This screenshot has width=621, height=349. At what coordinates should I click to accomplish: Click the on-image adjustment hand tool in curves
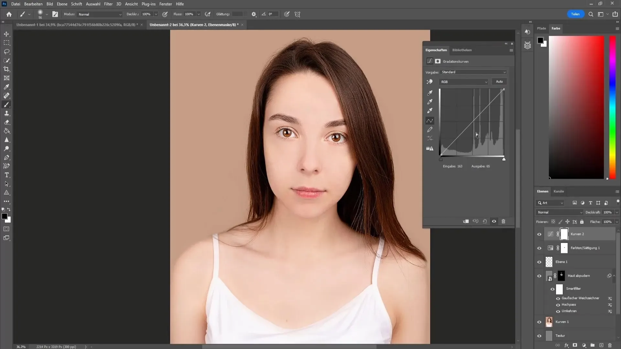[x=430, y=82]
